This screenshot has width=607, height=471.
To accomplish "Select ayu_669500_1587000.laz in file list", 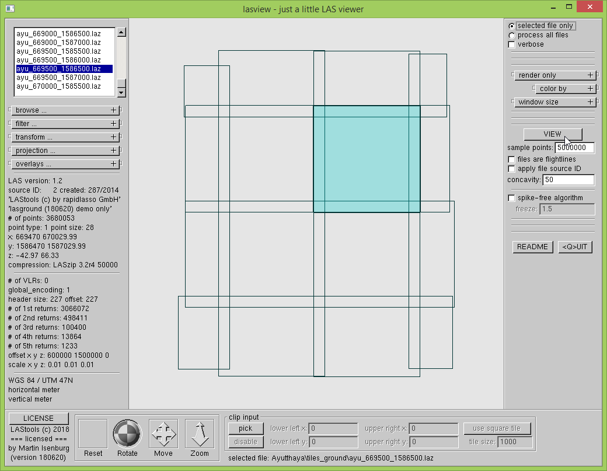I will coord(58,78).
